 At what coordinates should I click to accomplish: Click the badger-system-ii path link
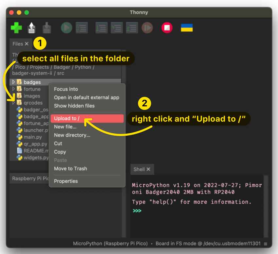32,73
